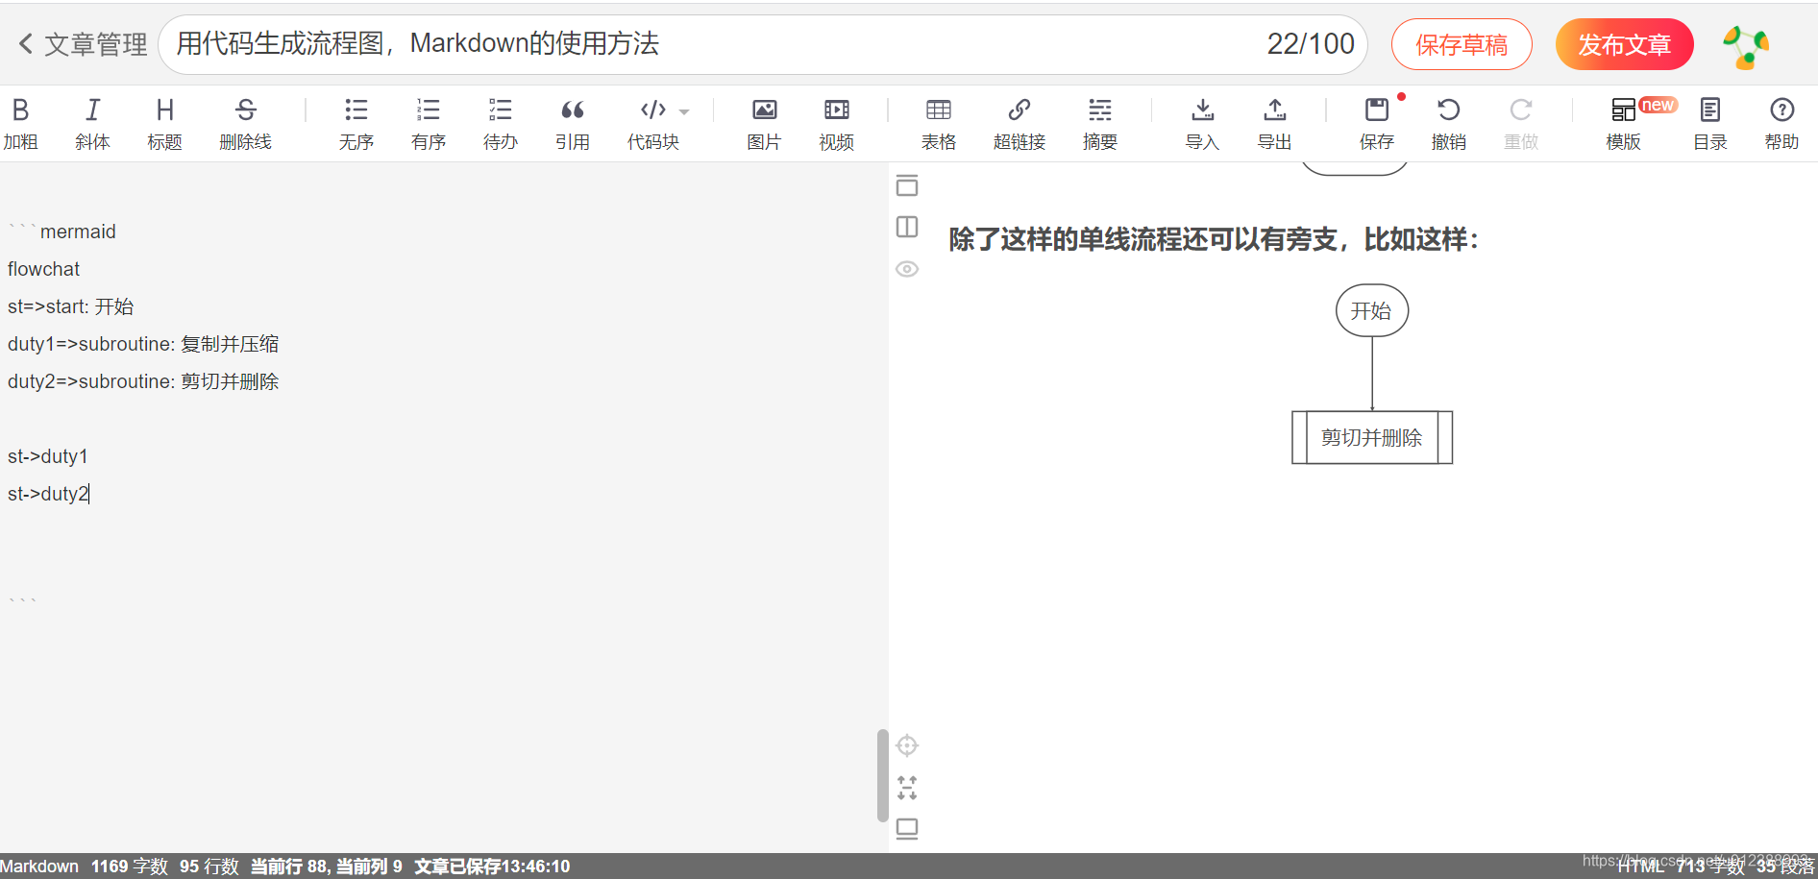Click the 'duty1=>subroutine: 复制并压缩' line
The height and width of the screenshot is (879, 1818).
click(143, 344)
